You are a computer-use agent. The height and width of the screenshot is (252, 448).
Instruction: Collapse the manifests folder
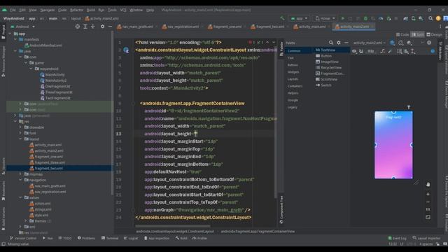[x=15, y=39]
